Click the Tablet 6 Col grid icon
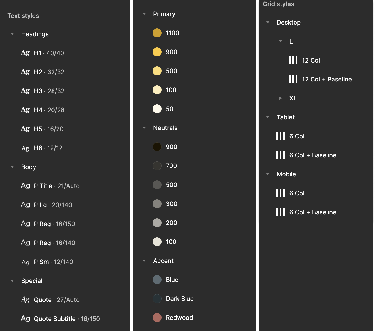This screenshot has width=375, height=331. pyautogui.click(x=280, y=136)
